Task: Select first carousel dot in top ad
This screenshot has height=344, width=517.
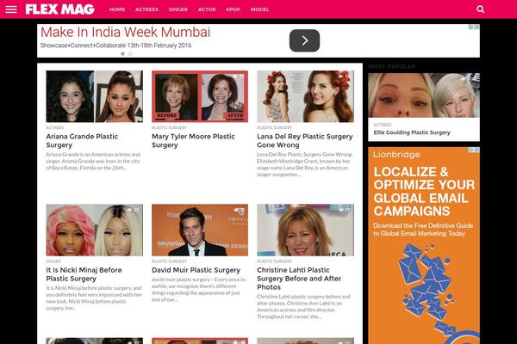Action: click(x=122, y=53)
